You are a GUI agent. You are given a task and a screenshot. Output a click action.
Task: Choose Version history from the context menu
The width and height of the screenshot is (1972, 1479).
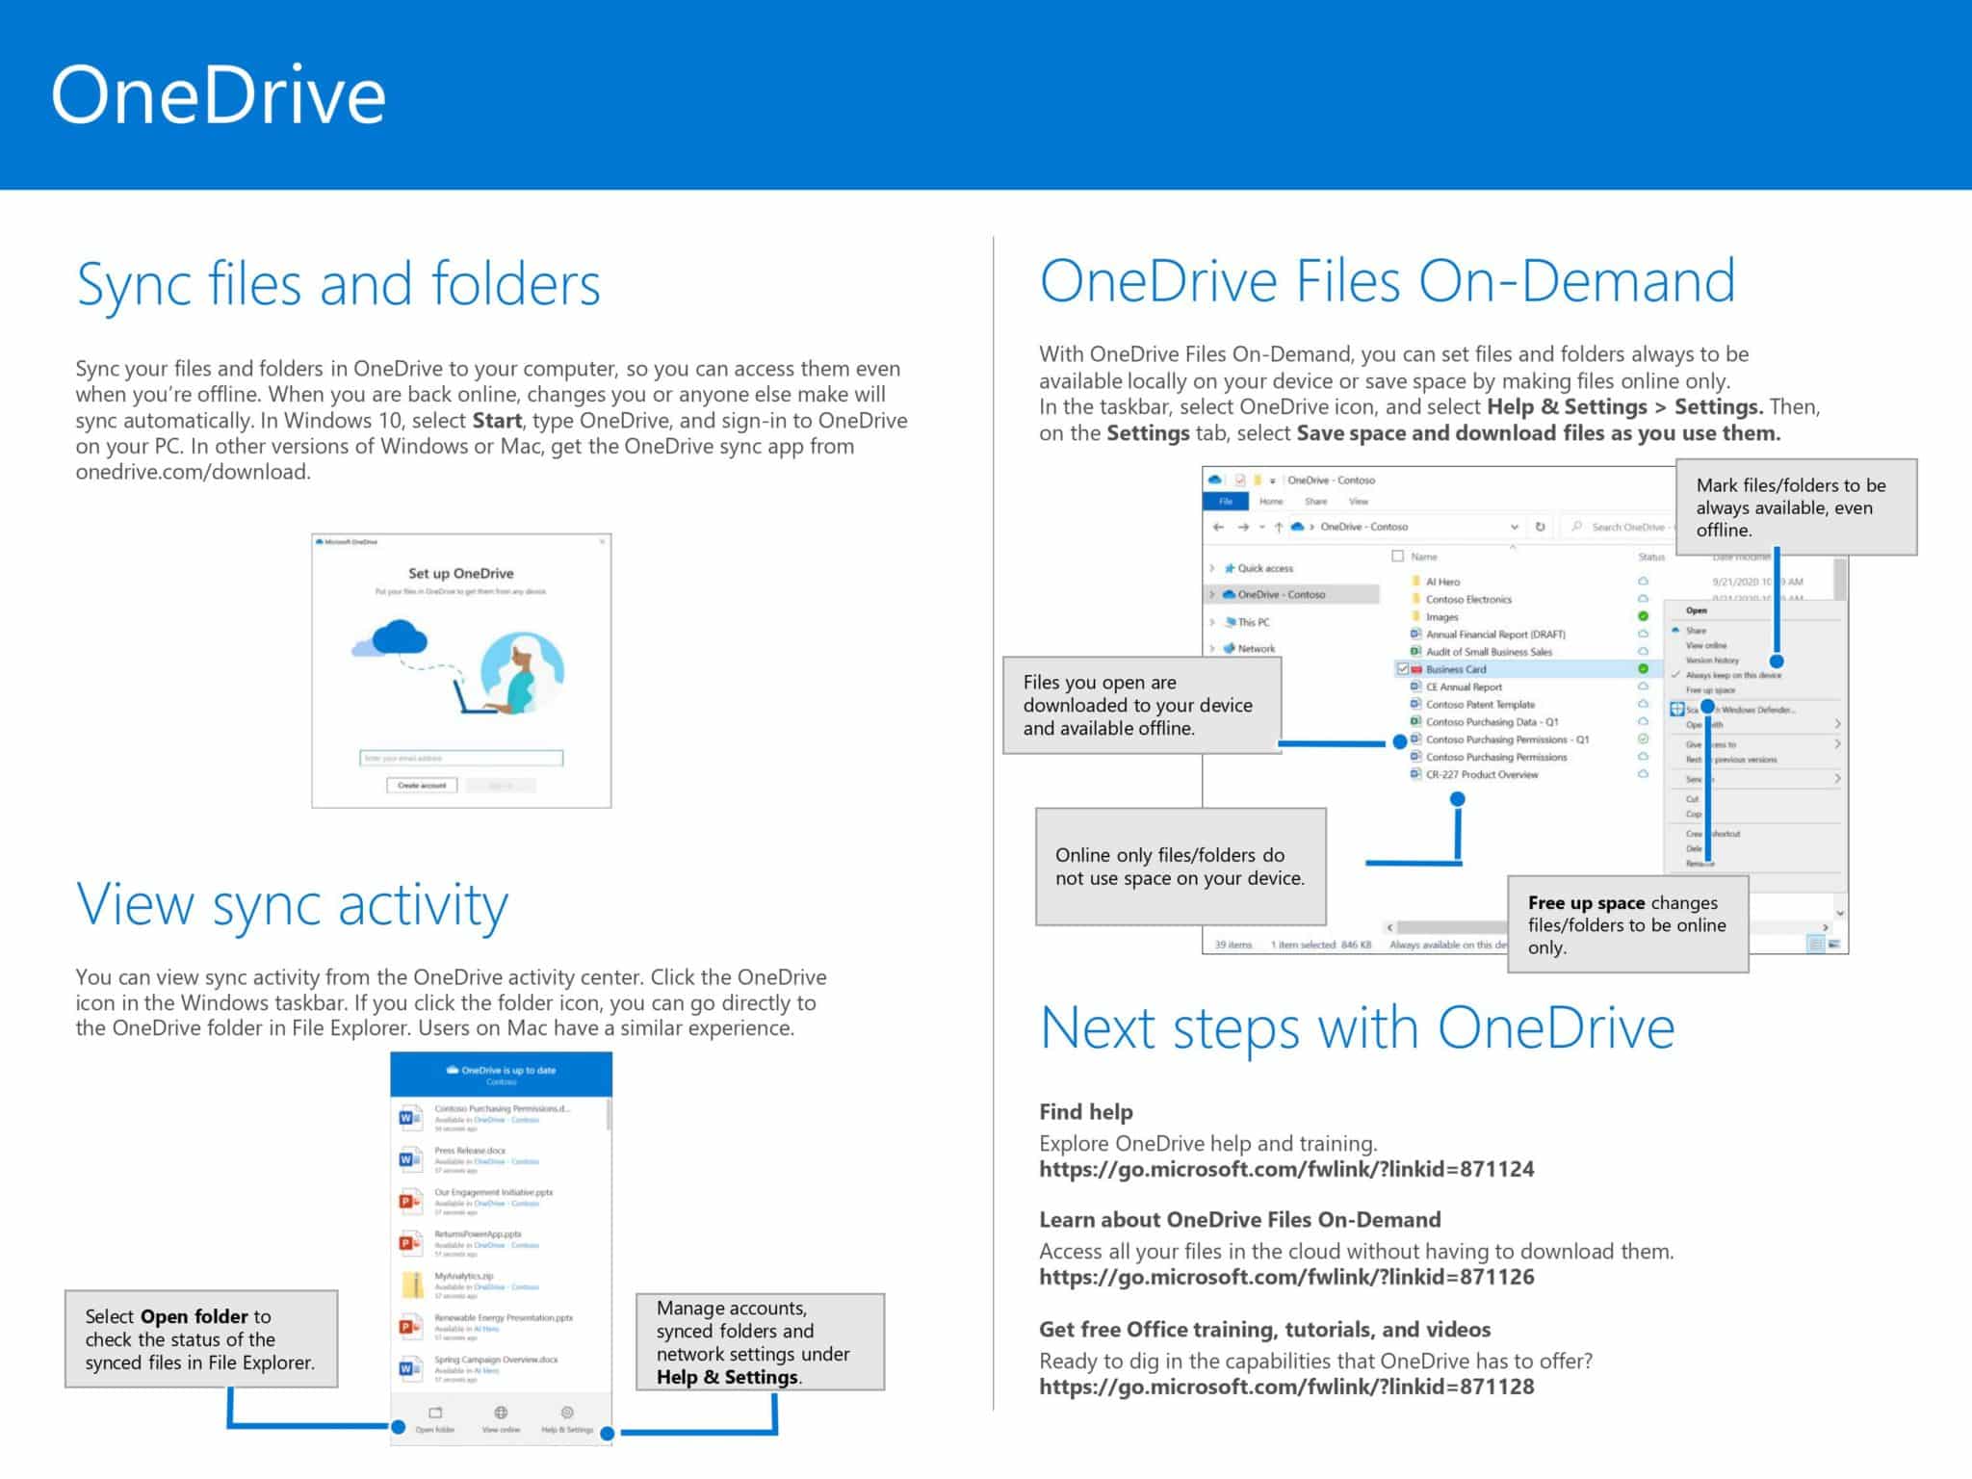1713,661
